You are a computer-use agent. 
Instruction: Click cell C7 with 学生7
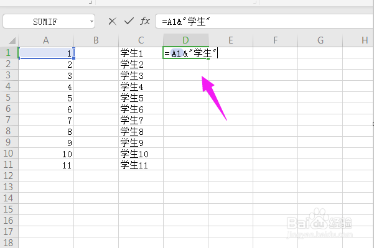(141, 120)
